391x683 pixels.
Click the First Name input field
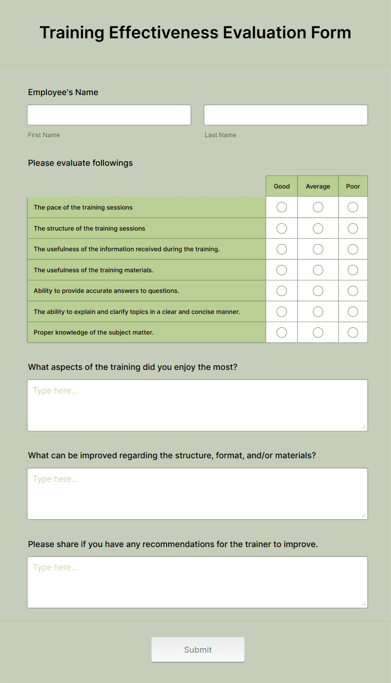point(108,114)
